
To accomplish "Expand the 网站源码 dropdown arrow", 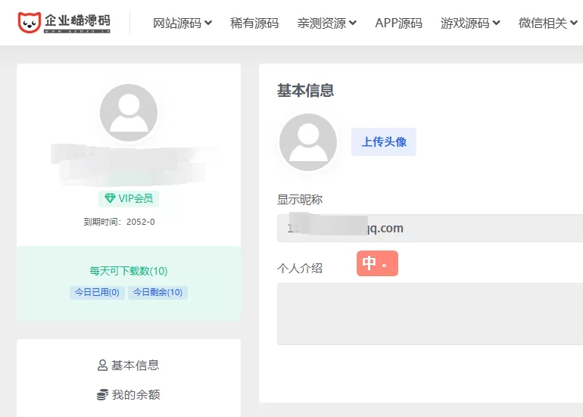I will coord(208,23).
